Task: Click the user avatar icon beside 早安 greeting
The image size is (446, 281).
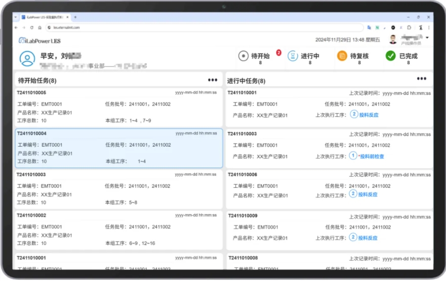Action: click(x=27, y=58)
